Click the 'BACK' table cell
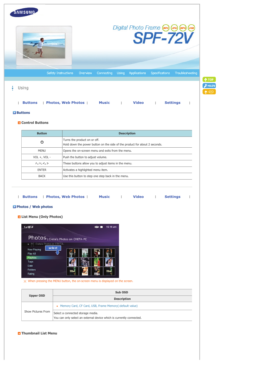 (x=42, y=176)
